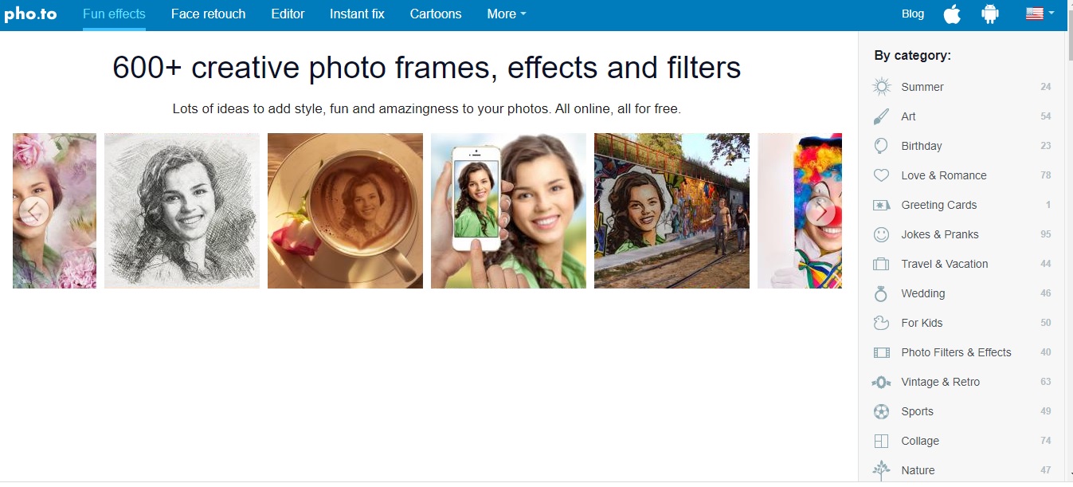Click the Android app icon

[x=990, y=14]
